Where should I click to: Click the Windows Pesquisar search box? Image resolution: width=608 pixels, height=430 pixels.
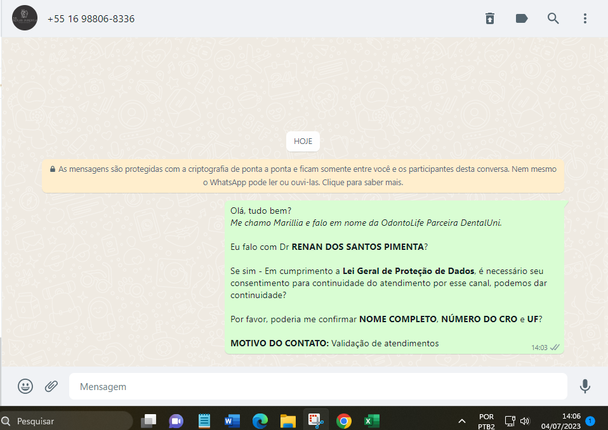point(66,420)
